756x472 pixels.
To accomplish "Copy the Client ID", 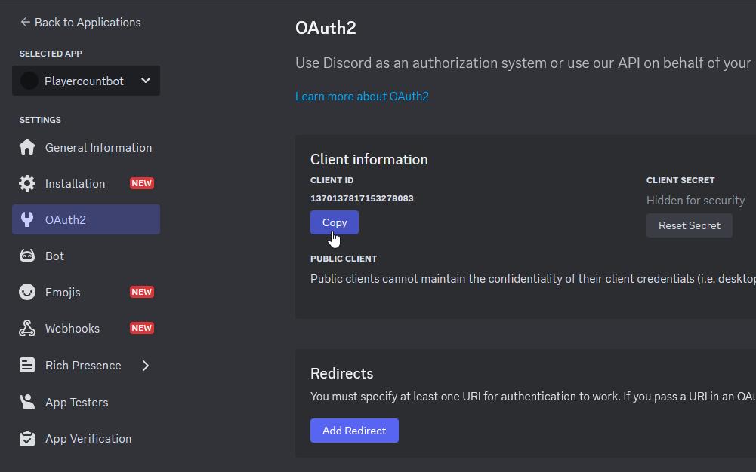I will tap(334, 222).
